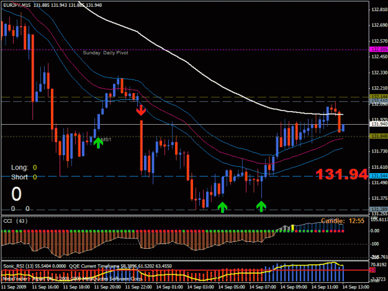This screenshot has width=388, height=291.
Task: Click the 'Sunday Daily Pivot' label
Action: tap(106, 53)
